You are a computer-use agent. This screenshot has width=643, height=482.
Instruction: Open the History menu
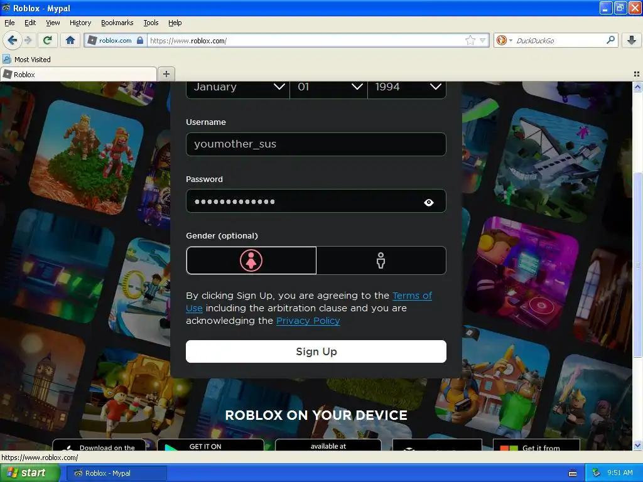tap(80, 23)
